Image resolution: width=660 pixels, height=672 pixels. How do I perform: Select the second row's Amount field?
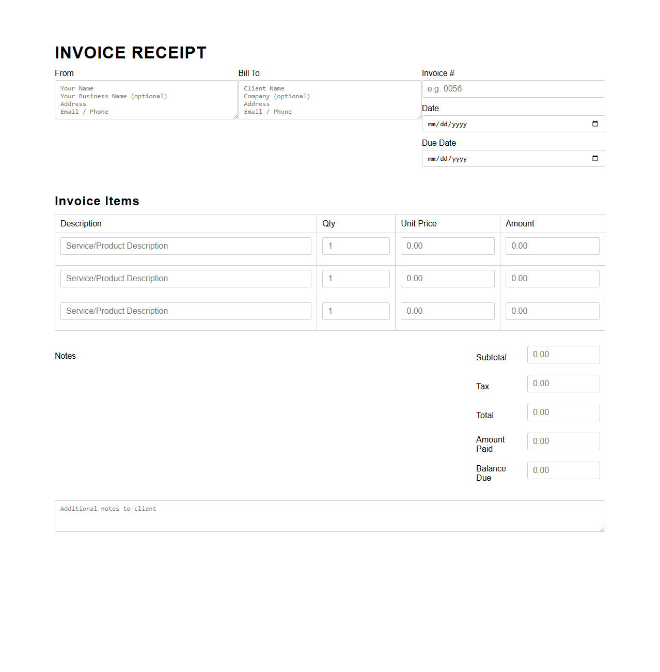pyautogui.click(x=552, y=278)
